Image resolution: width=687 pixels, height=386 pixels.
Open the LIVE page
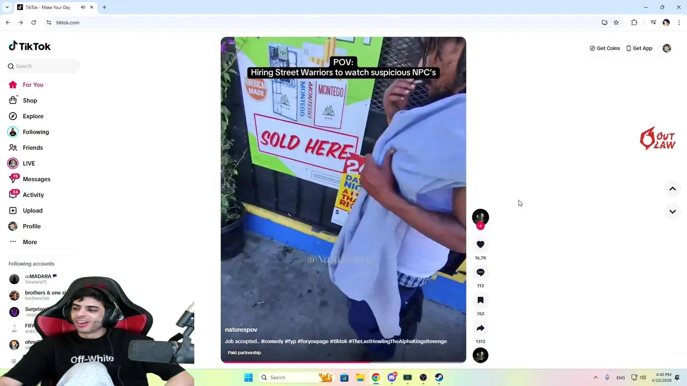(x=28, y=164)
